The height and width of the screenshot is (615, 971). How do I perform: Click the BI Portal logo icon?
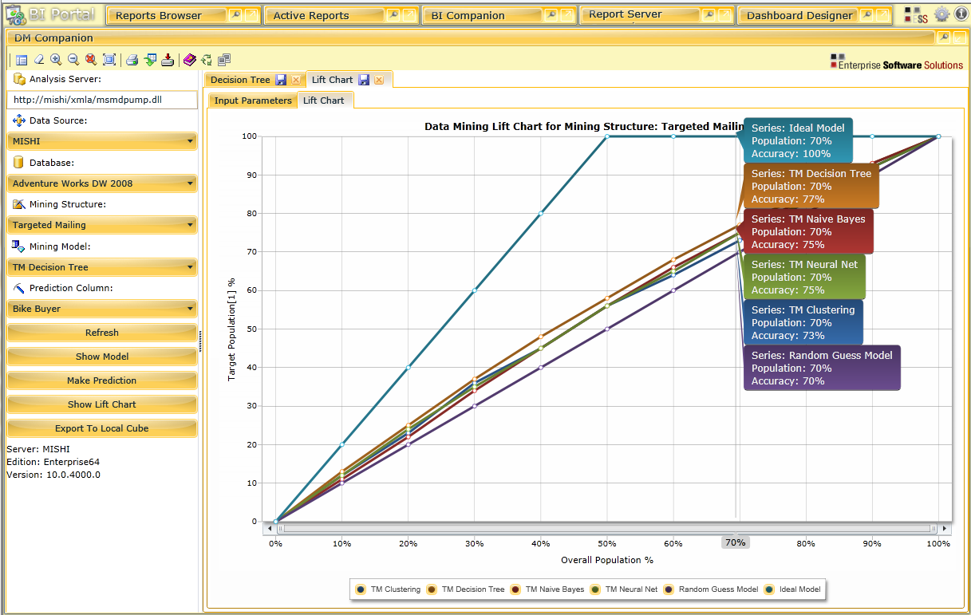coord(15,14)
